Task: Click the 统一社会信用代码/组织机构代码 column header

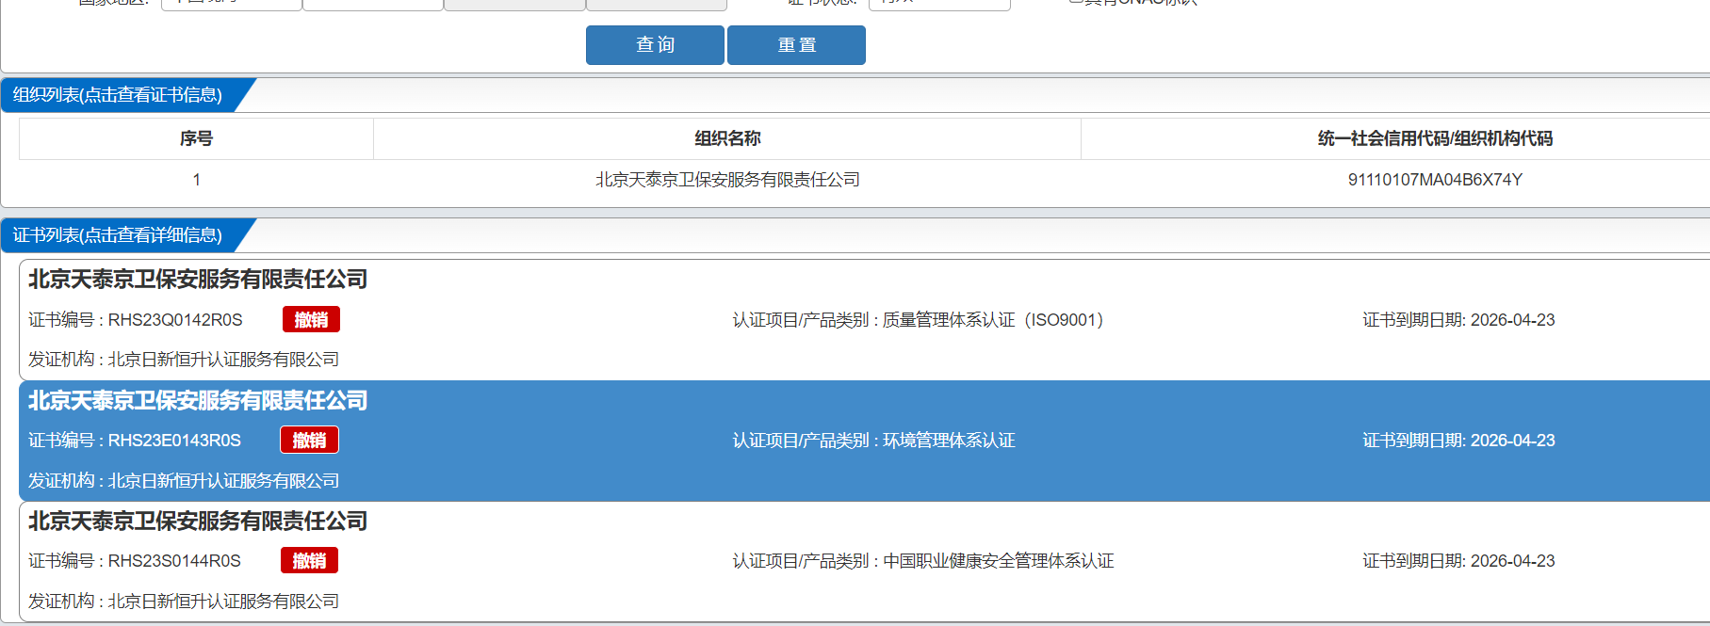Action: (x=1435, y=138)
